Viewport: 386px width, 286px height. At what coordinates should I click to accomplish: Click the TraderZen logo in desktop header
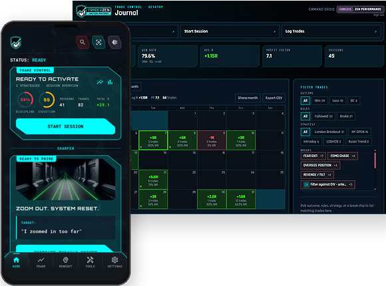(x=94, y=11)
